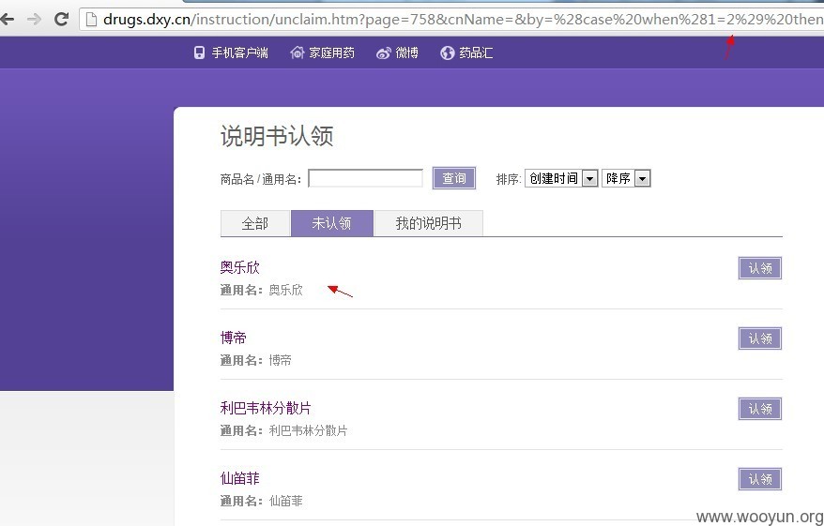Image resolution: width=824 pixels, height=526 pixels.
Task: Open the 降序 sort order dropdown
Action: 626,178
